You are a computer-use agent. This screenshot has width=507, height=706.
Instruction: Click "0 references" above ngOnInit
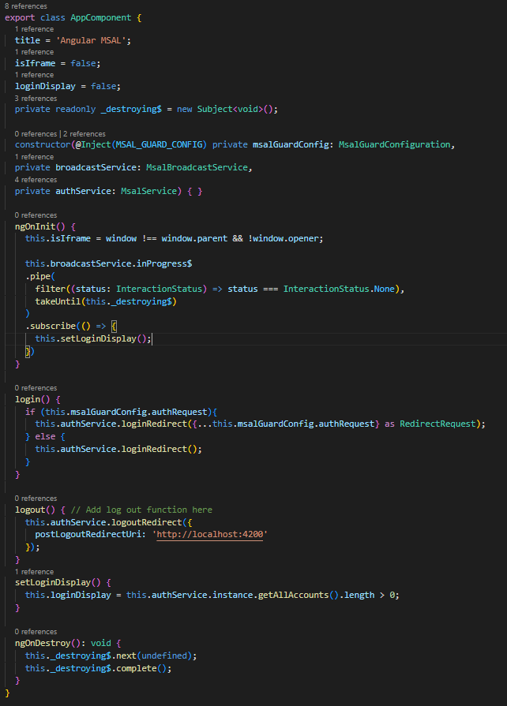(36, 215)
